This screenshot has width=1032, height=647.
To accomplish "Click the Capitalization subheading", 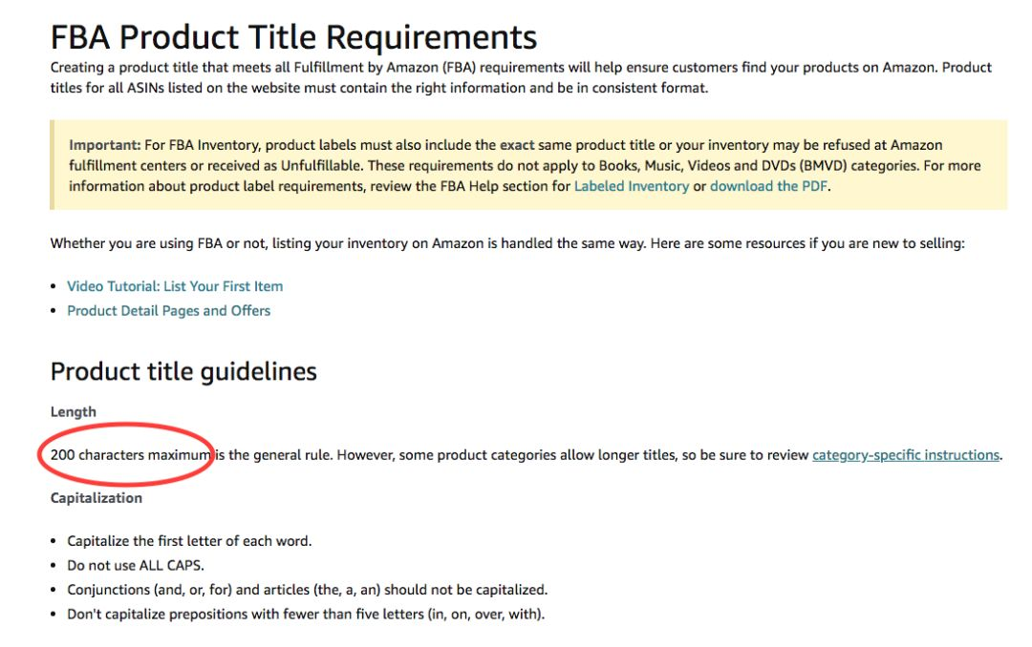I will pos(97,498).
